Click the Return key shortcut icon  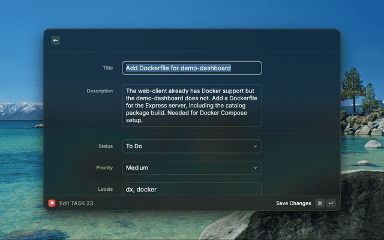(x=331, y=203)
